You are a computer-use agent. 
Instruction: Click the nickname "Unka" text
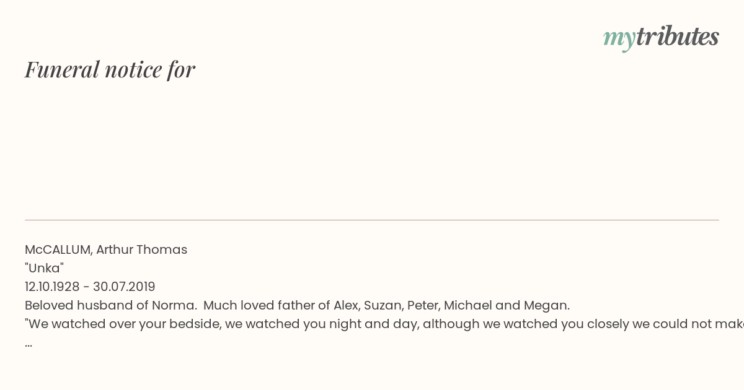44,268
